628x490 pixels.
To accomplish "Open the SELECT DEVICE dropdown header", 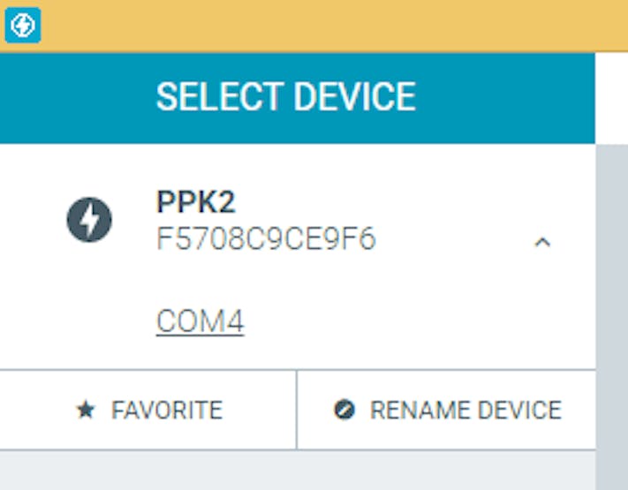I will tap(285, 97).
